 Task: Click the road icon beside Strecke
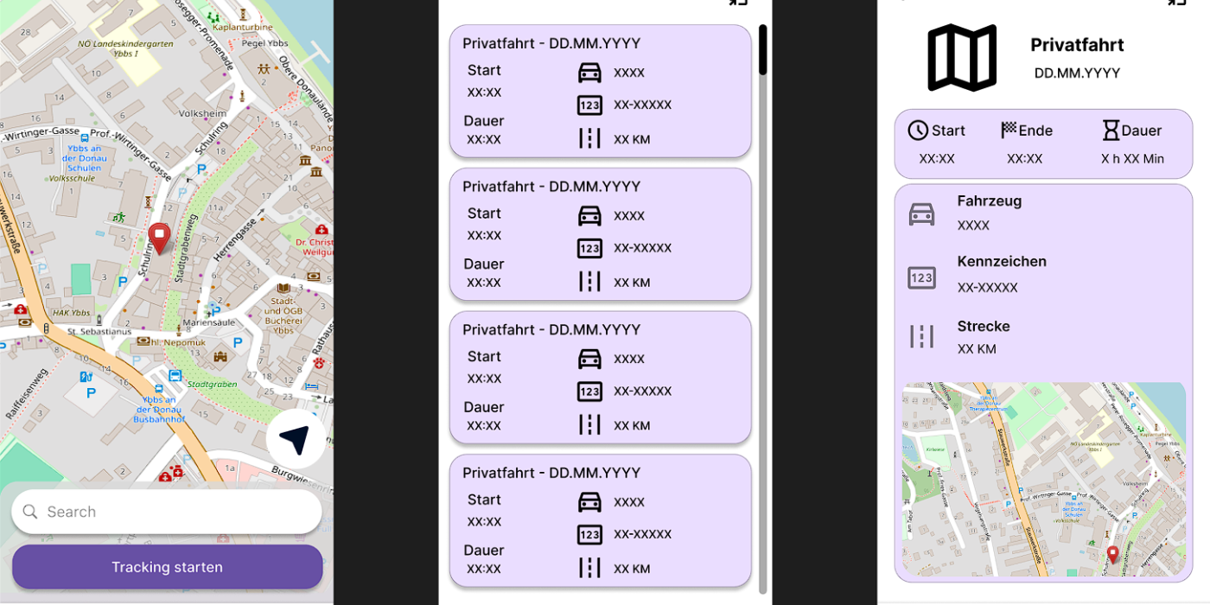(921, 336)
